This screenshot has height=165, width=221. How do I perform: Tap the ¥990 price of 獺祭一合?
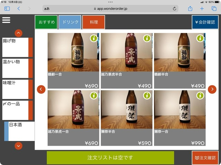click(x=198, y=143)
